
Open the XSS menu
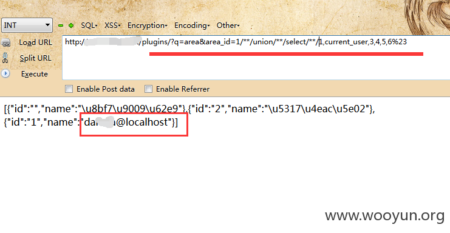(x=112, y=25)
